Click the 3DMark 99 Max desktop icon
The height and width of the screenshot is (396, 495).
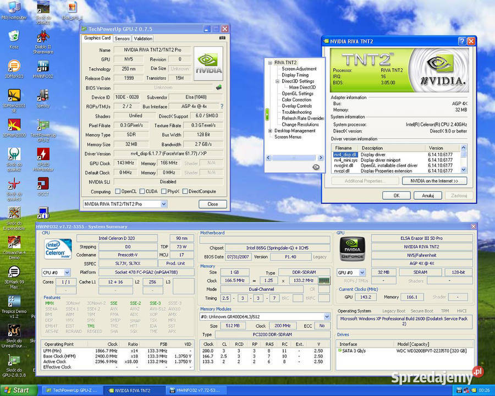14,277
